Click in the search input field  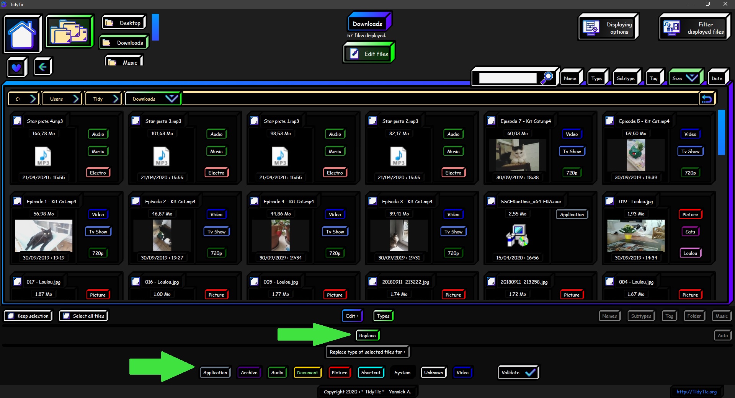508,78
